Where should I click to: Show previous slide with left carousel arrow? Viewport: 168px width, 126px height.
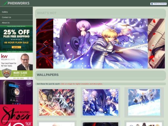(45, 44)
